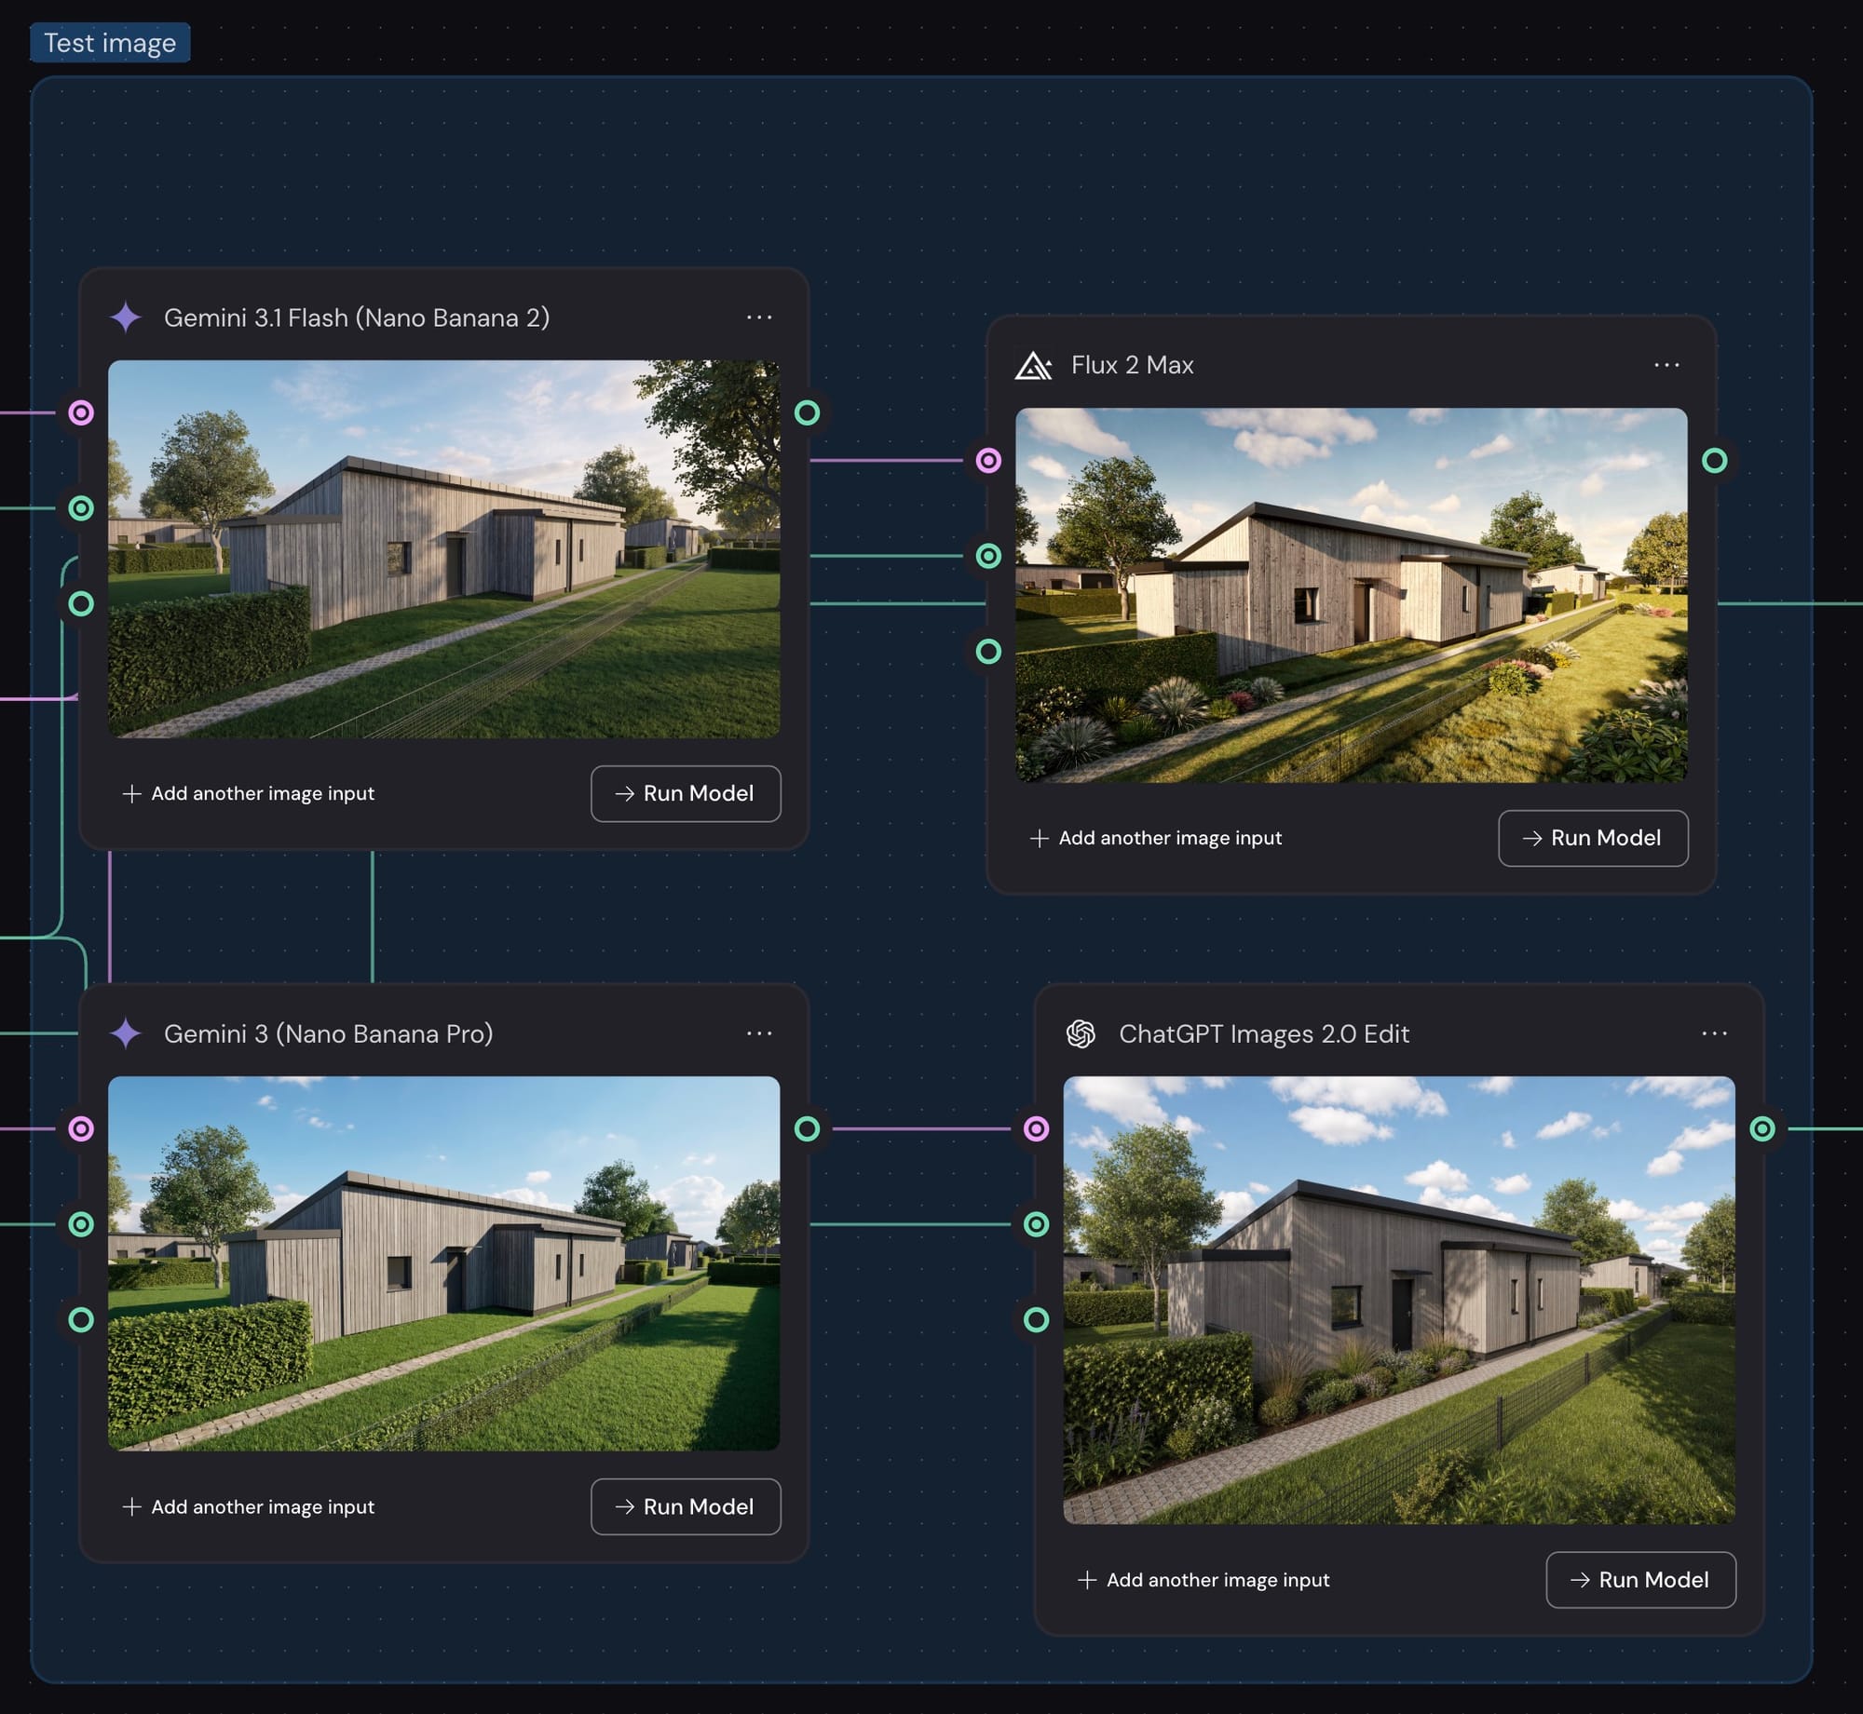Viewport: 1863px width, 1714px height.
Task: Click the green output port on Gemini 3 Nano Banana Pro
Action: tap(807, 1128)
